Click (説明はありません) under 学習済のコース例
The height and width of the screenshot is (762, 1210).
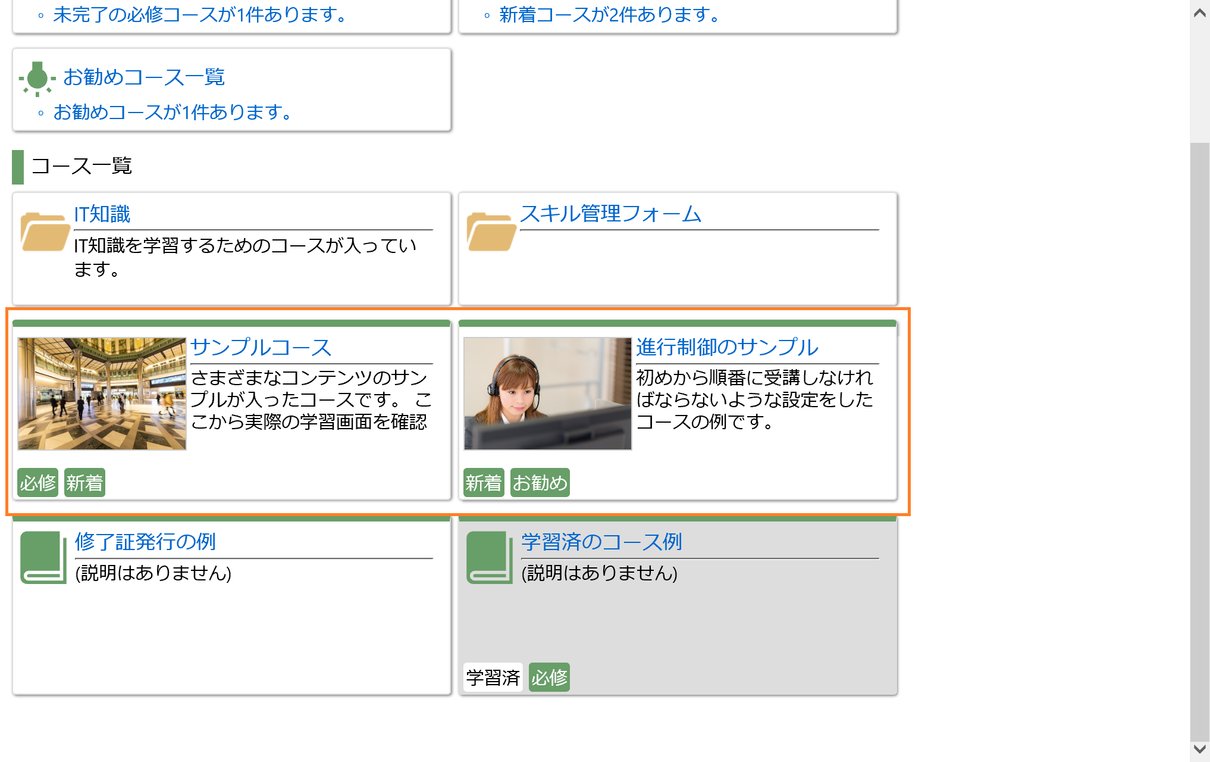click(600, 573)
